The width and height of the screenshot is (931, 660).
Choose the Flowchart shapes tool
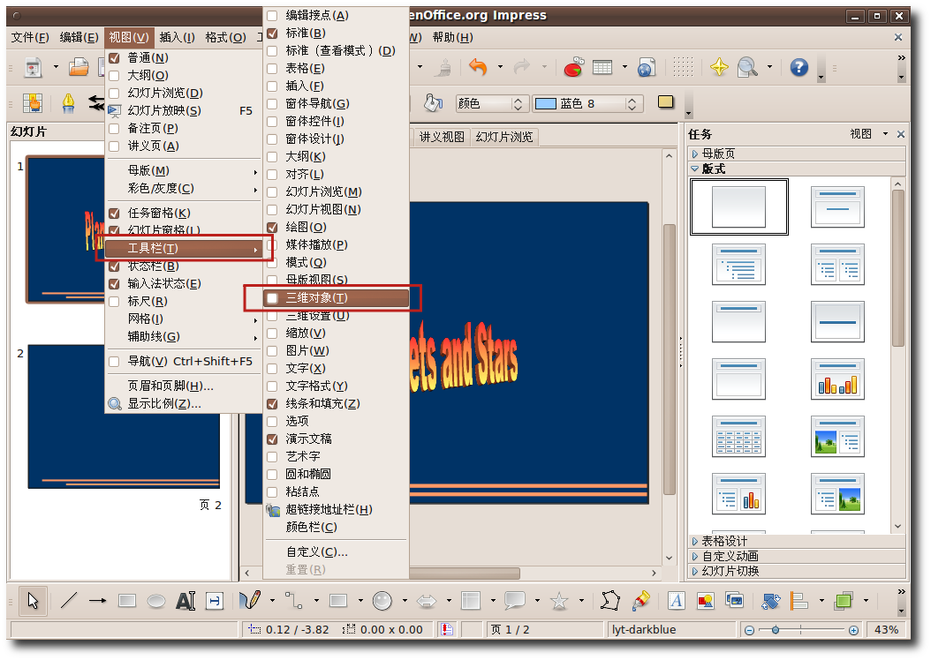[x=471, y=601]
